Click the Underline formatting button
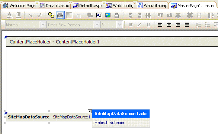This screenshot has height=134, width=218. coord(148,25)
